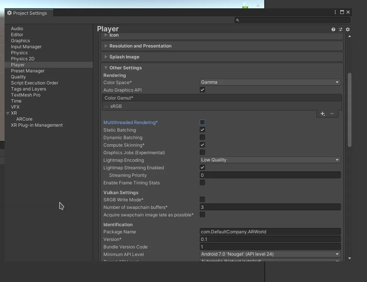The width and height of the screenshot is (367, 282).
Task: Toggle Compute Skinning checkbox
Action: click(202, 145)
